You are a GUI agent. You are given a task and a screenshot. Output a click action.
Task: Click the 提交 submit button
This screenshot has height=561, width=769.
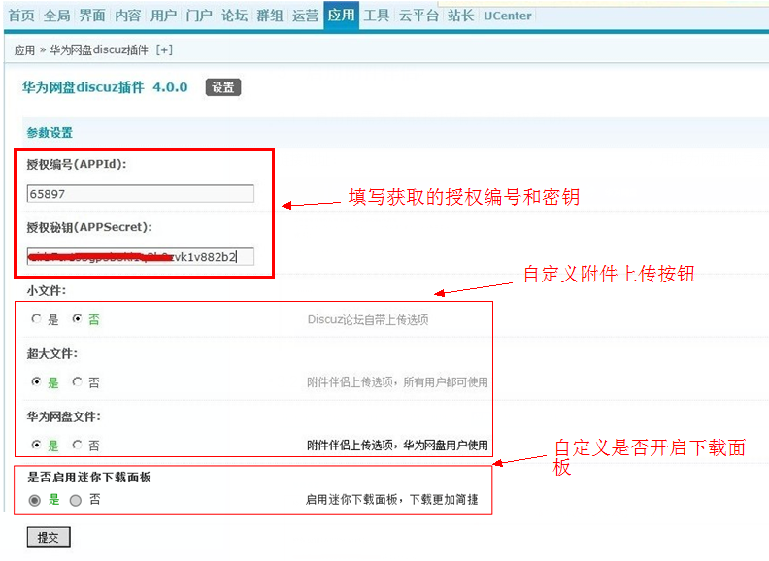[49, 537]
